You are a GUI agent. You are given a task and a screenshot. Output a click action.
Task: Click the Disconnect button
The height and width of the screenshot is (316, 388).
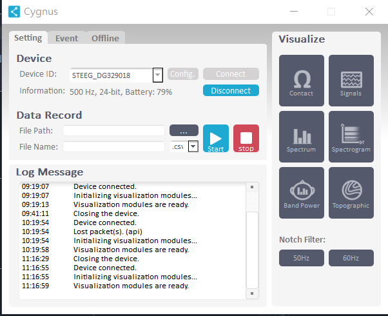pyautogui.click(x=231, y=90)
